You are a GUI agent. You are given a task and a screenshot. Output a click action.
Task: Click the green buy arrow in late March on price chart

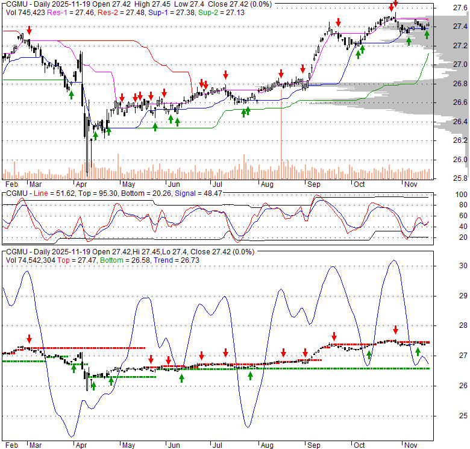click(x=71, y=94)
